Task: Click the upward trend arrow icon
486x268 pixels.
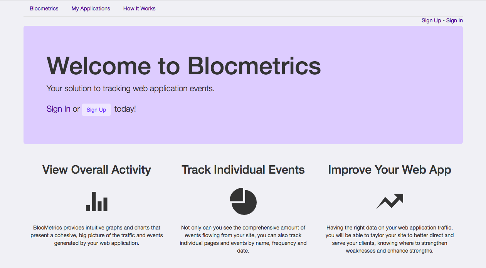Action: 390,201
